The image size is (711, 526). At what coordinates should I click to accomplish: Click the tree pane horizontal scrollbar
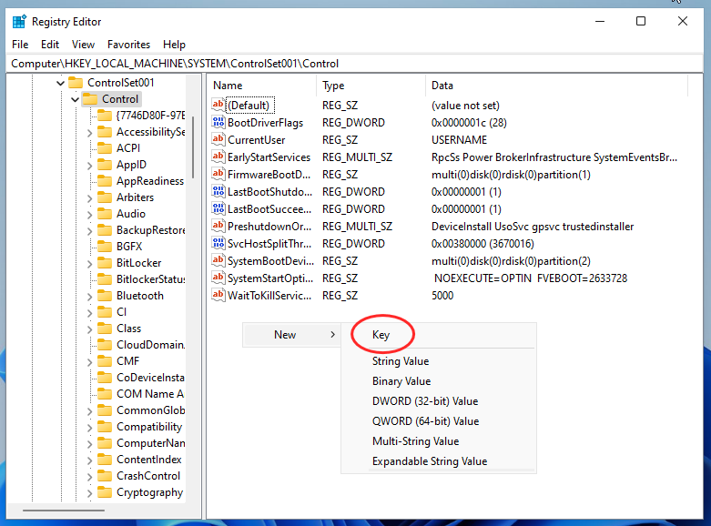tap(64, 511)
